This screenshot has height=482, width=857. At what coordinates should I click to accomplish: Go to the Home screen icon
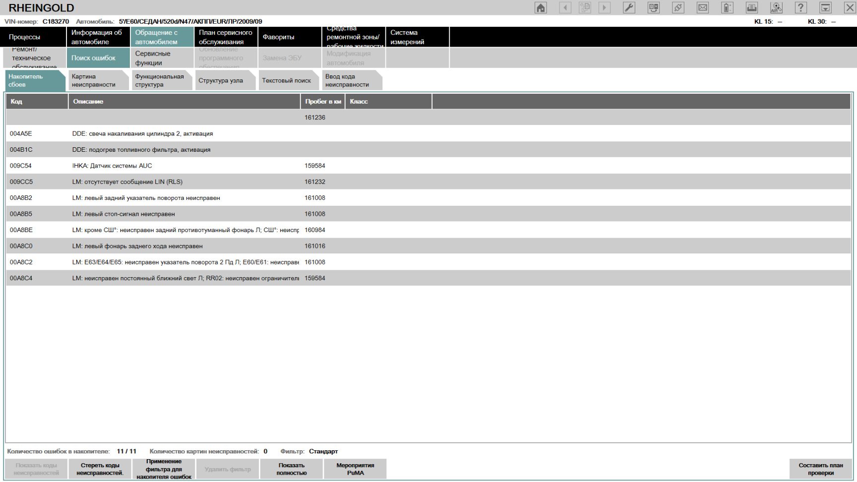coord(541,7)
